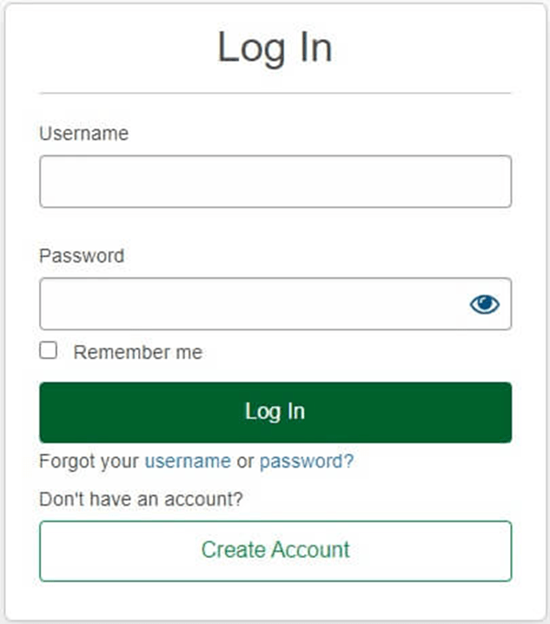Follow the forgot 'password?' link
This screenshot has width=550, height=624.
[x=307, y=461]
